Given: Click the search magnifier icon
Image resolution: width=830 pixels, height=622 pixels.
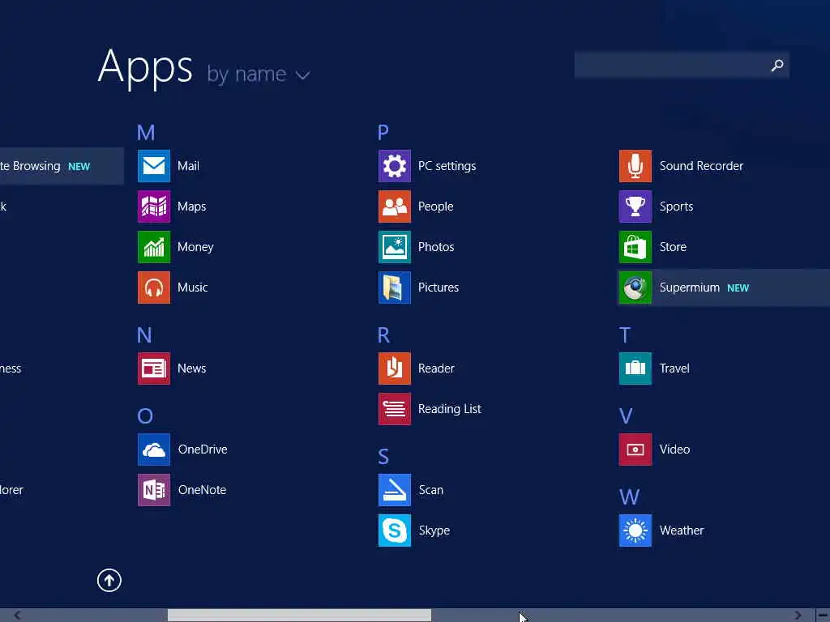Looking at the screenshot, I should (x=777, y=65).
